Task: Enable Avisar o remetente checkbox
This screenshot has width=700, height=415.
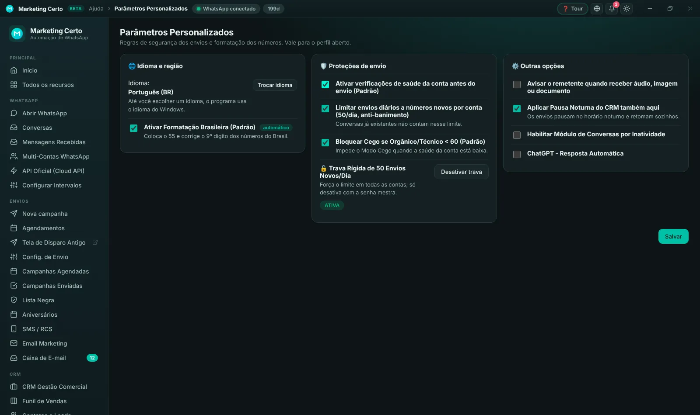Action: point(517,84)
